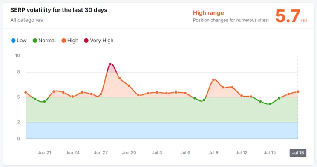Toggle the Low legend item
The height and width of the screenshot is (167, 317).
19,41
